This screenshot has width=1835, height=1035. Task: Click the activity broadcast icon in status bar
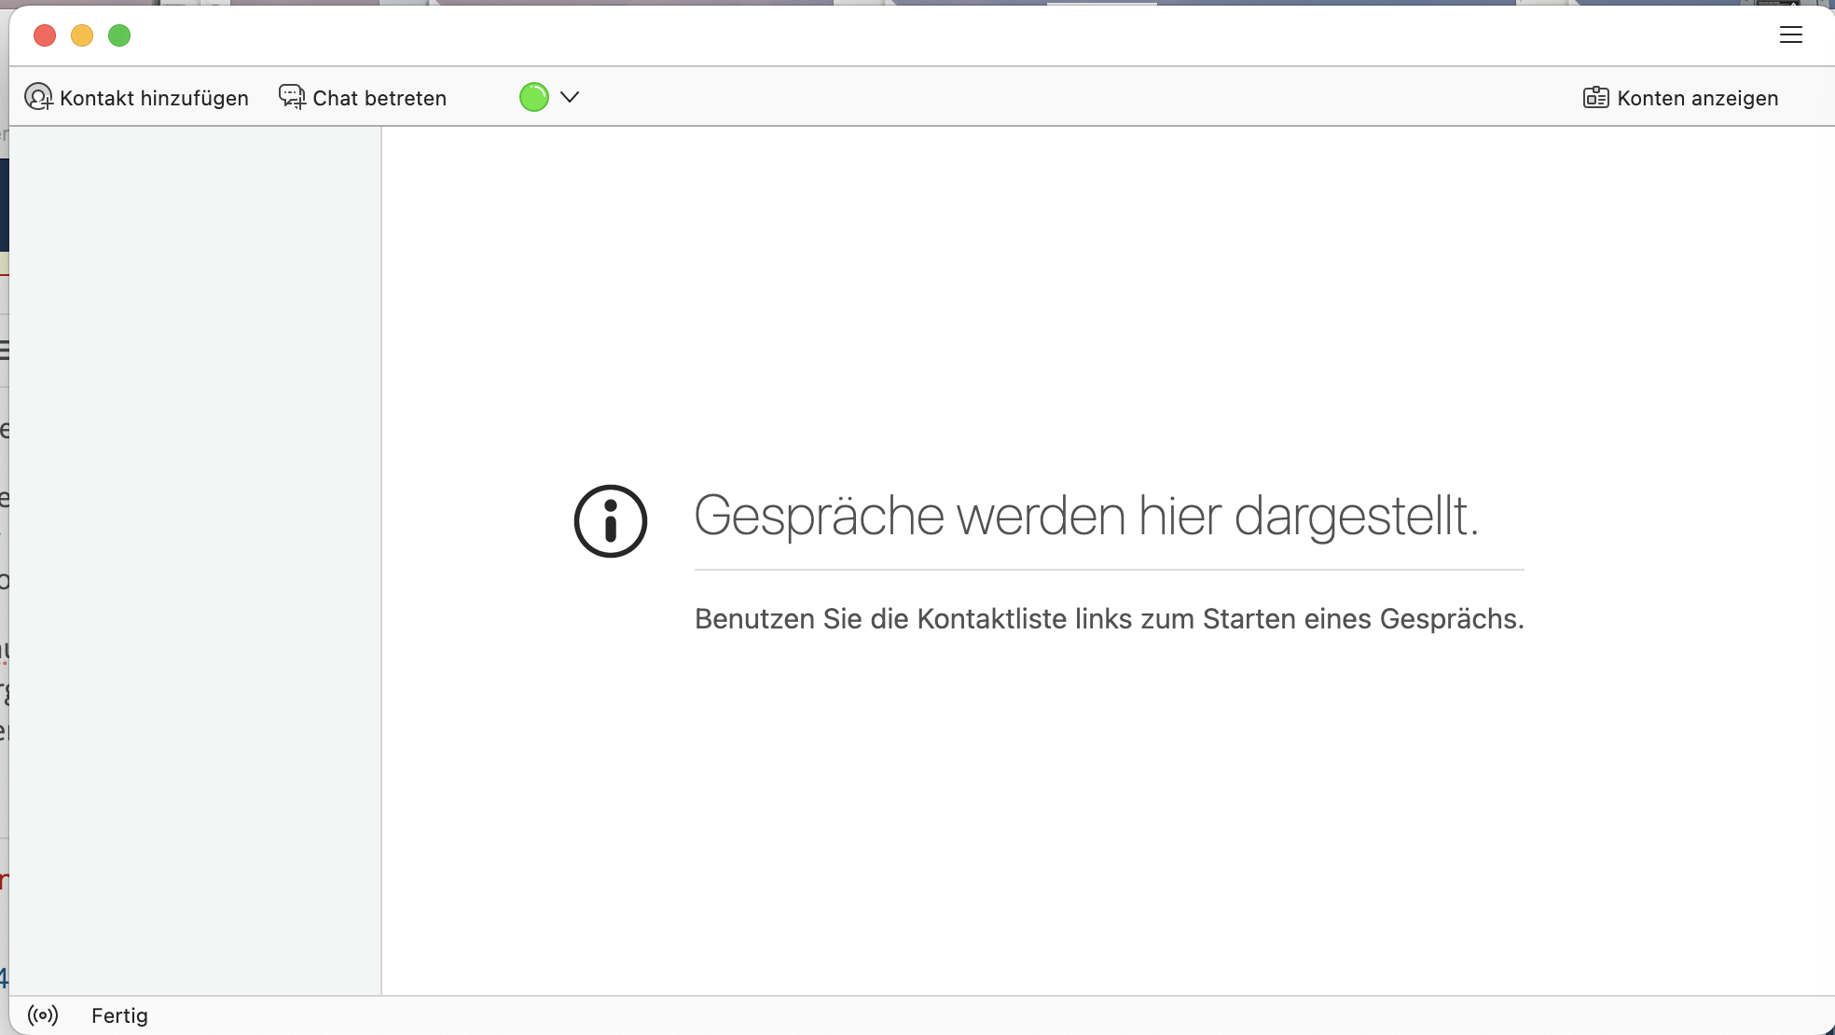coord(43,1014)
